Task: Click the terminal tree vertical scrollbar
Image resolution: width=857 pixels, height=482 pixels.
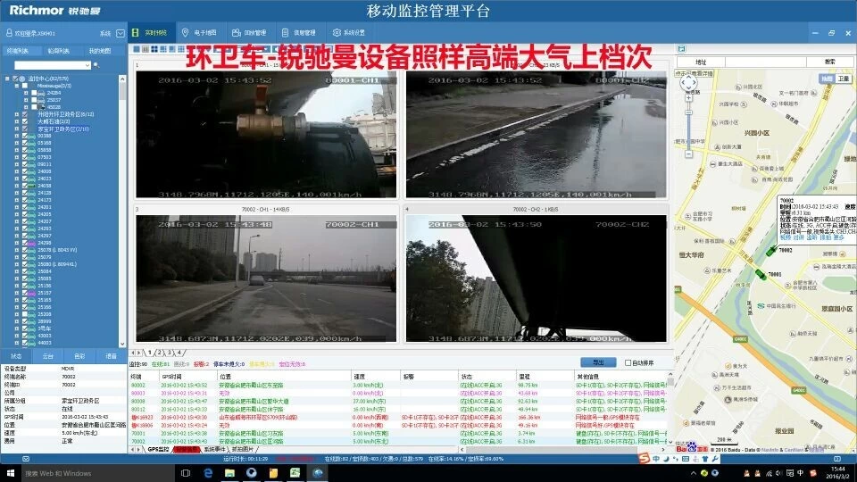Action: tap(122, 210)
